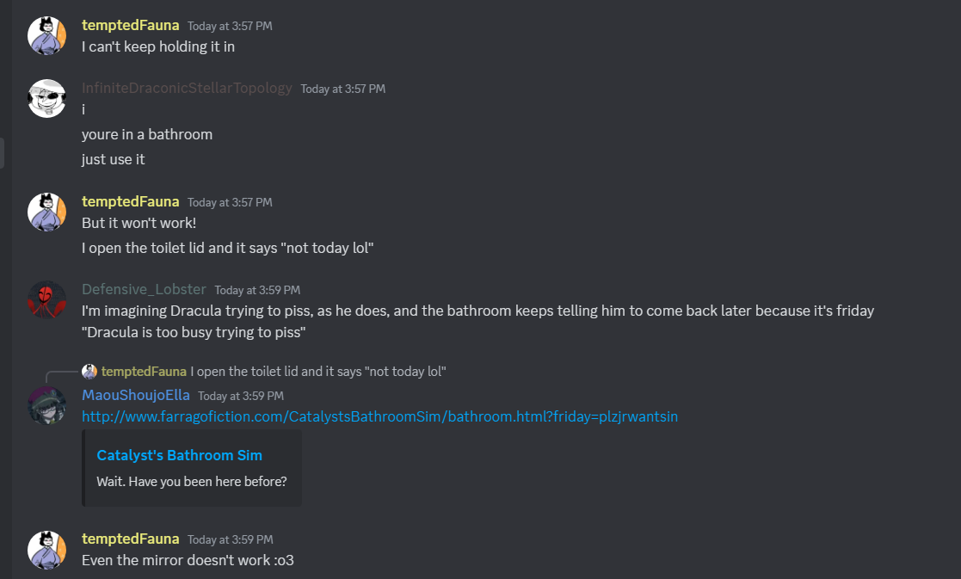961x579 pixels.
Task: Click the 3:57 PM timestamp next to InfiniteDraconicStellarTopology
Action: [342, 89]
